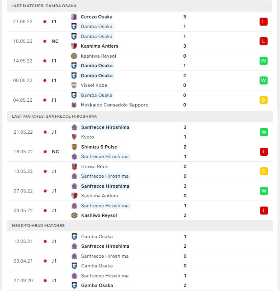Click the Vissel Kobe team crest
Image resolution: width=280 pixels, height=291 pixels.
pyautogui.click(x=74, y=85)
